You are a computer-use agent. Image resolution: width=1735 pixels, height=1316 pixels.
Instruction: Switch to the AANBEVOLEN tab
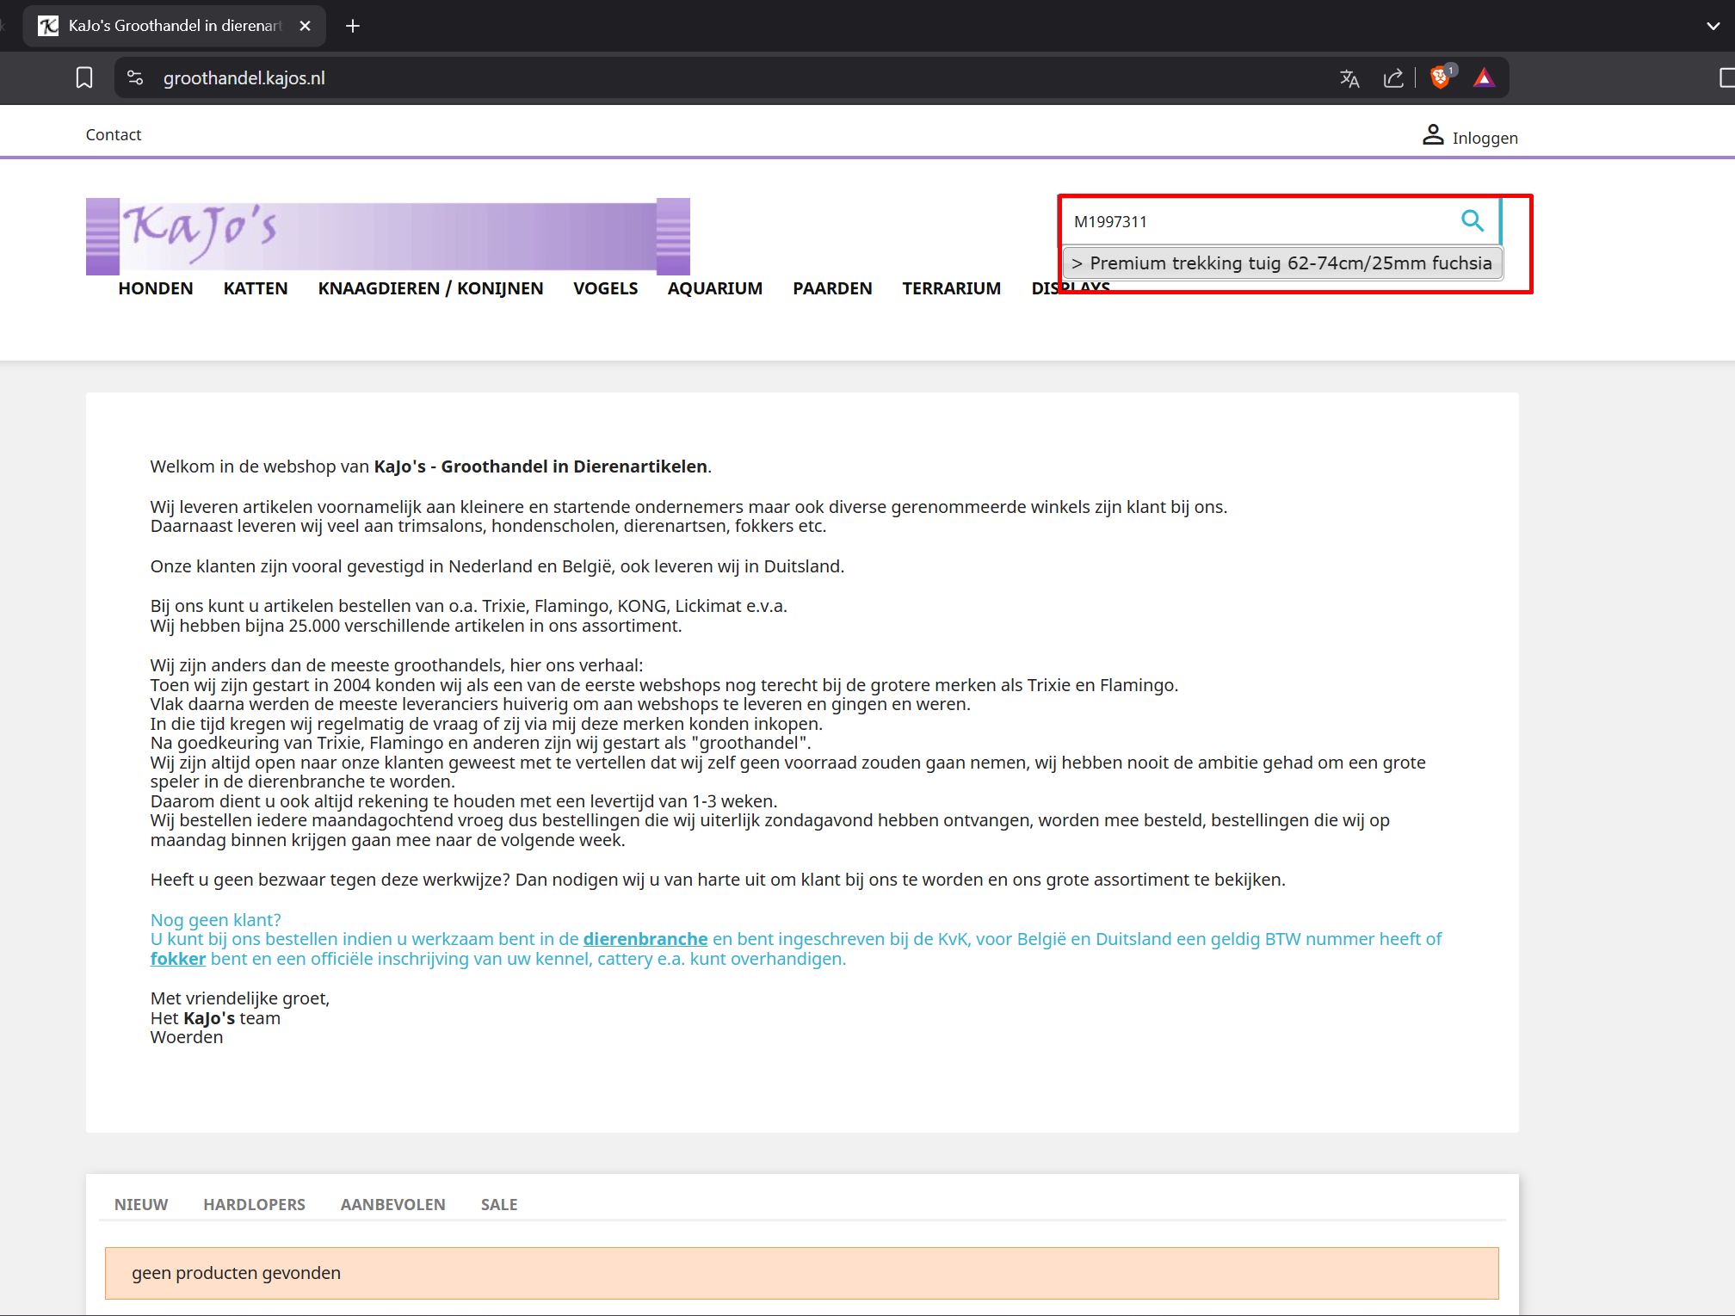click(x=392, y=1204)
